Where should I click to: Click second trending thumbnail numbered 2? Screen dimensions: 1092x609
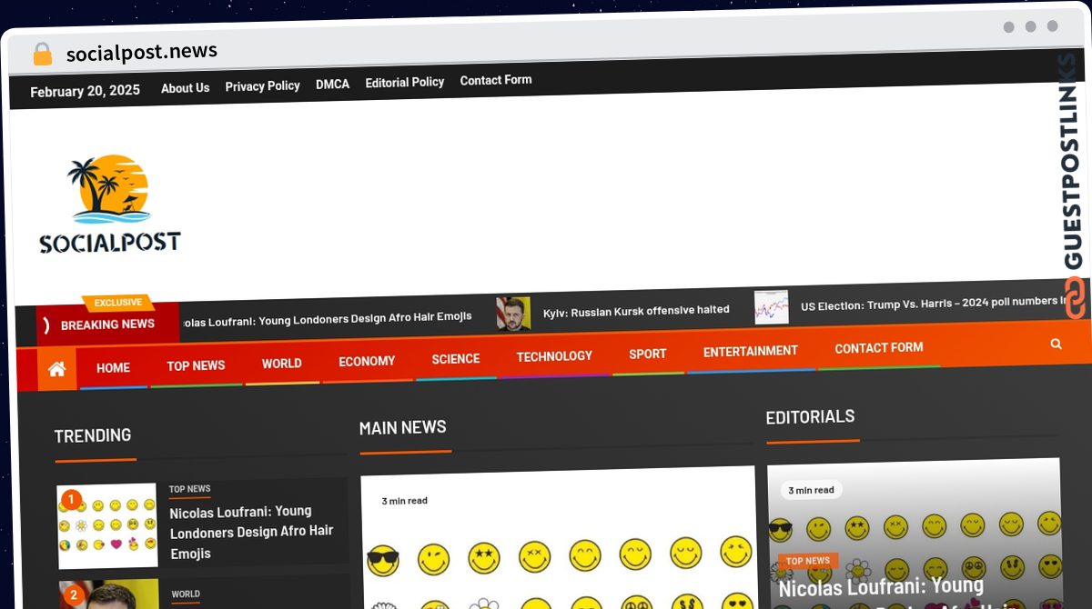coord(109,594)
